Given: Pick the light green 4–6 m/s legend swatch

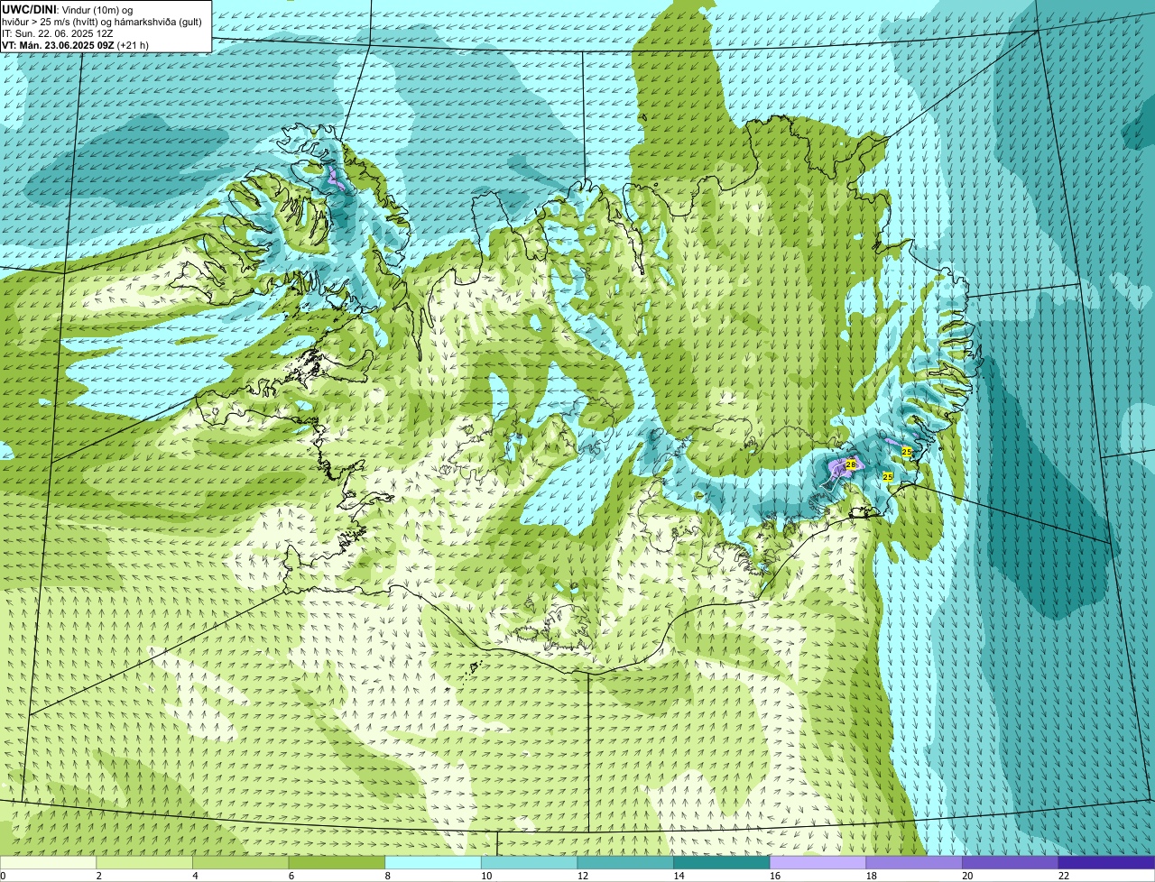Looking at the screenshot, I should point(241,862).
